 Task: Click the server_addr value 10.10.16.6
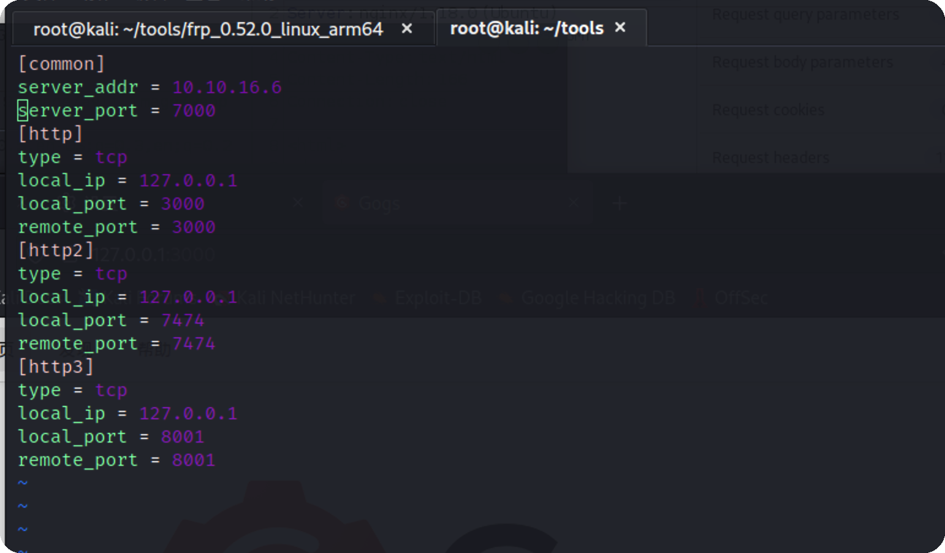(x=227, y=87)
